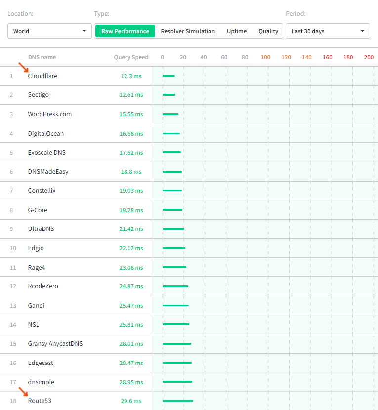This screenshot has width=378, height=410.
Task: Open the Period dropdown showing Last 30 days
Action: point(328,31)
